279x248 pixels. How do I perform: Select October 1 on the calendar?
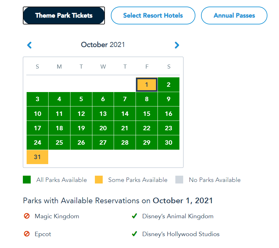pyautogui.click(x=147, y=85)
